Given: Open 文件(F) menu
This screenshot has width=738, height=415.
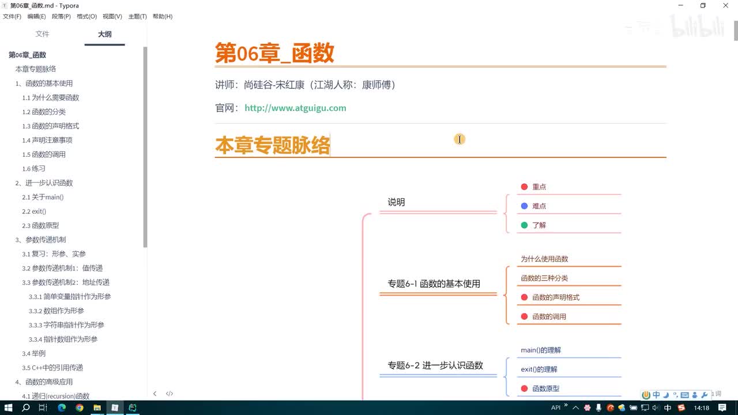Looking at the screenshot, I should (x=12, y=16).
